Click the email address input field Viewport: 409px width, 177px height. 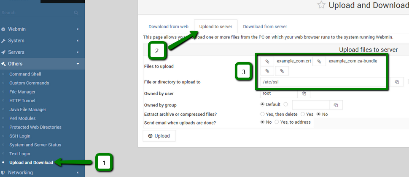361,122
